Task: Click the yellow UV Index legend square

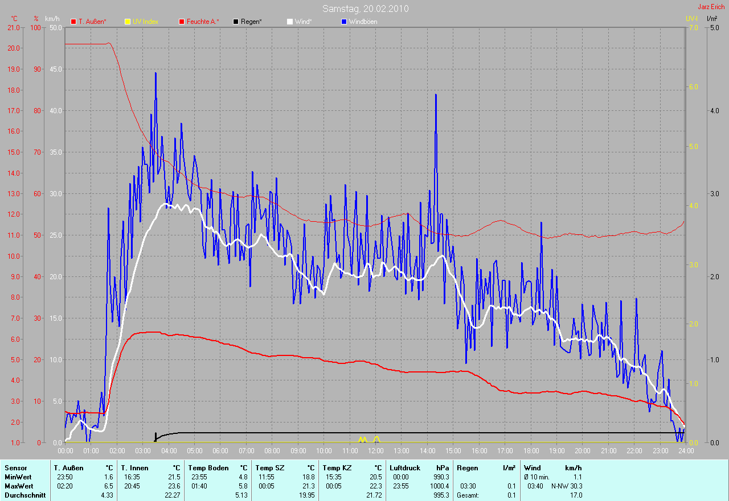Action: coord(128,22)
